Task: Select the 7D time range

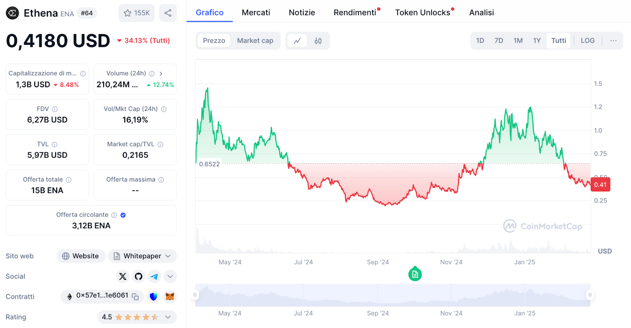Action: pyautogui.click(x=498, y=41)
